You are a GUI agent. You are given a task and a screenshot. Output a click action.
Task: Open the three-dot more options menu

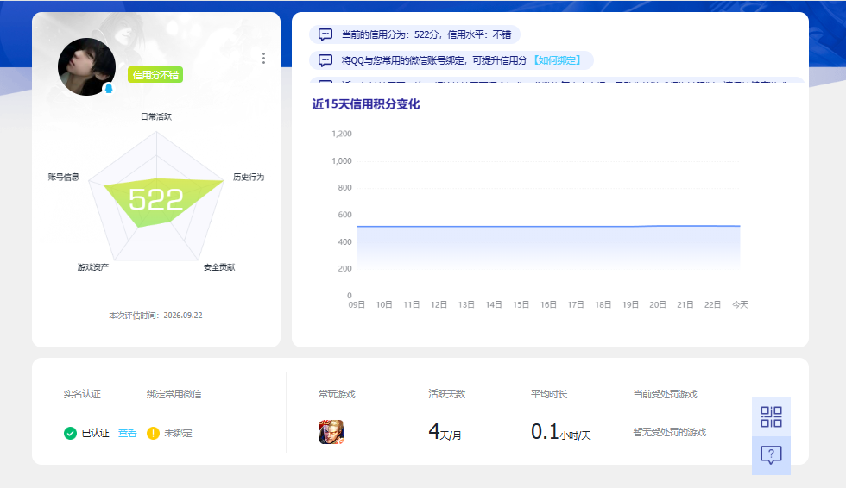pos(263,58)
